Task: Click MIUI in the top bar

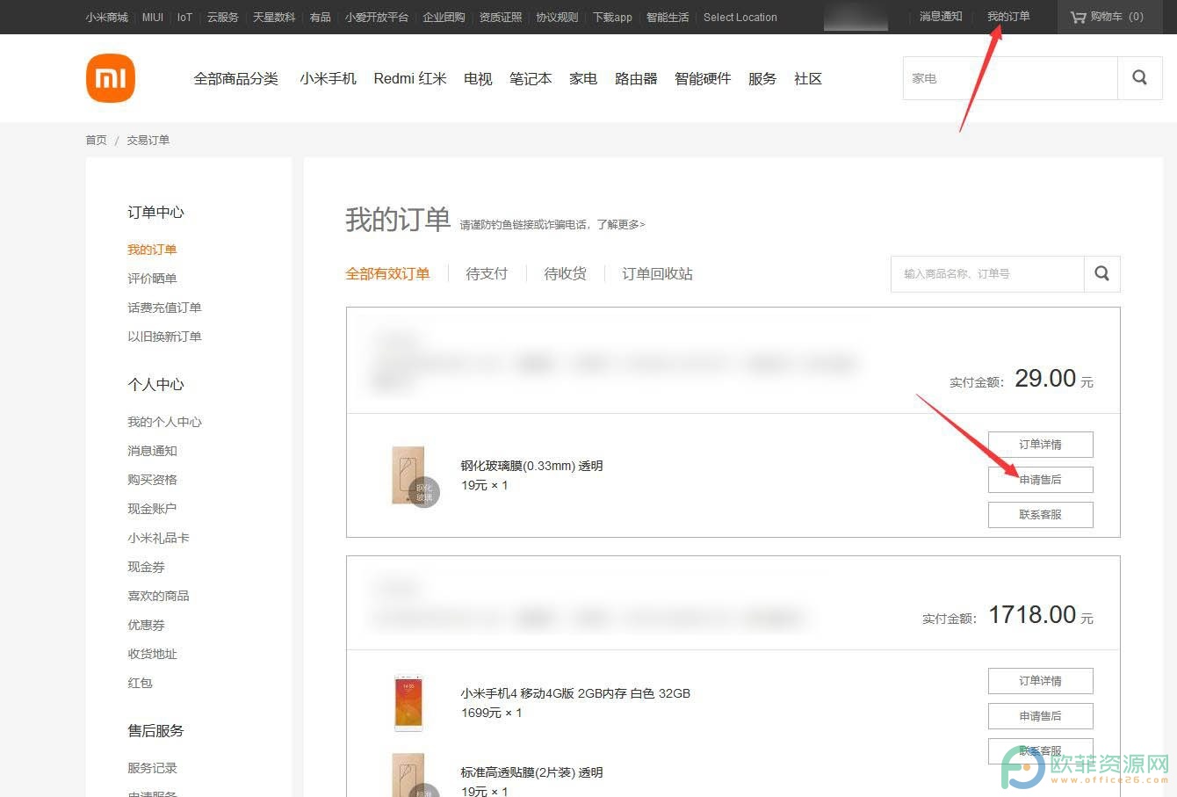Action: [x=153, y=18]
